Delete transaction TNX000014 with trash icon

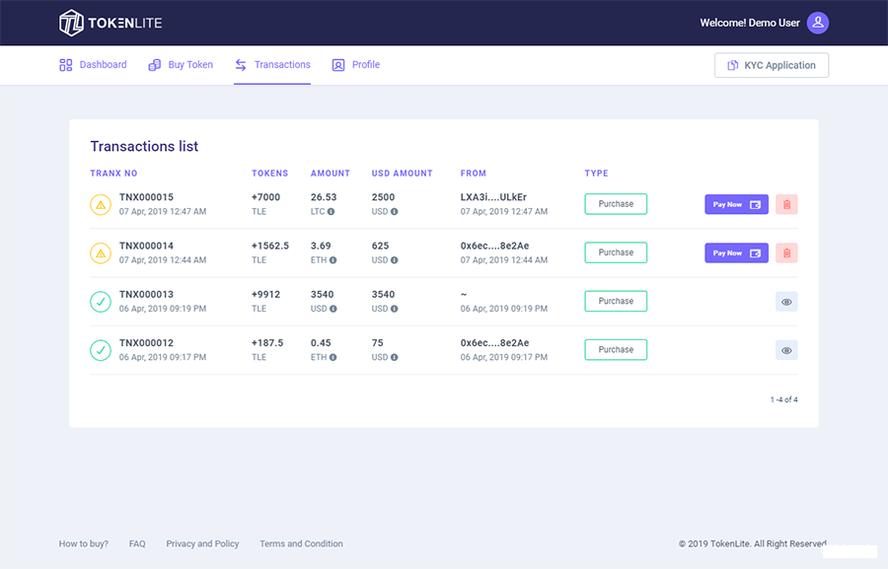coord(786,252)
